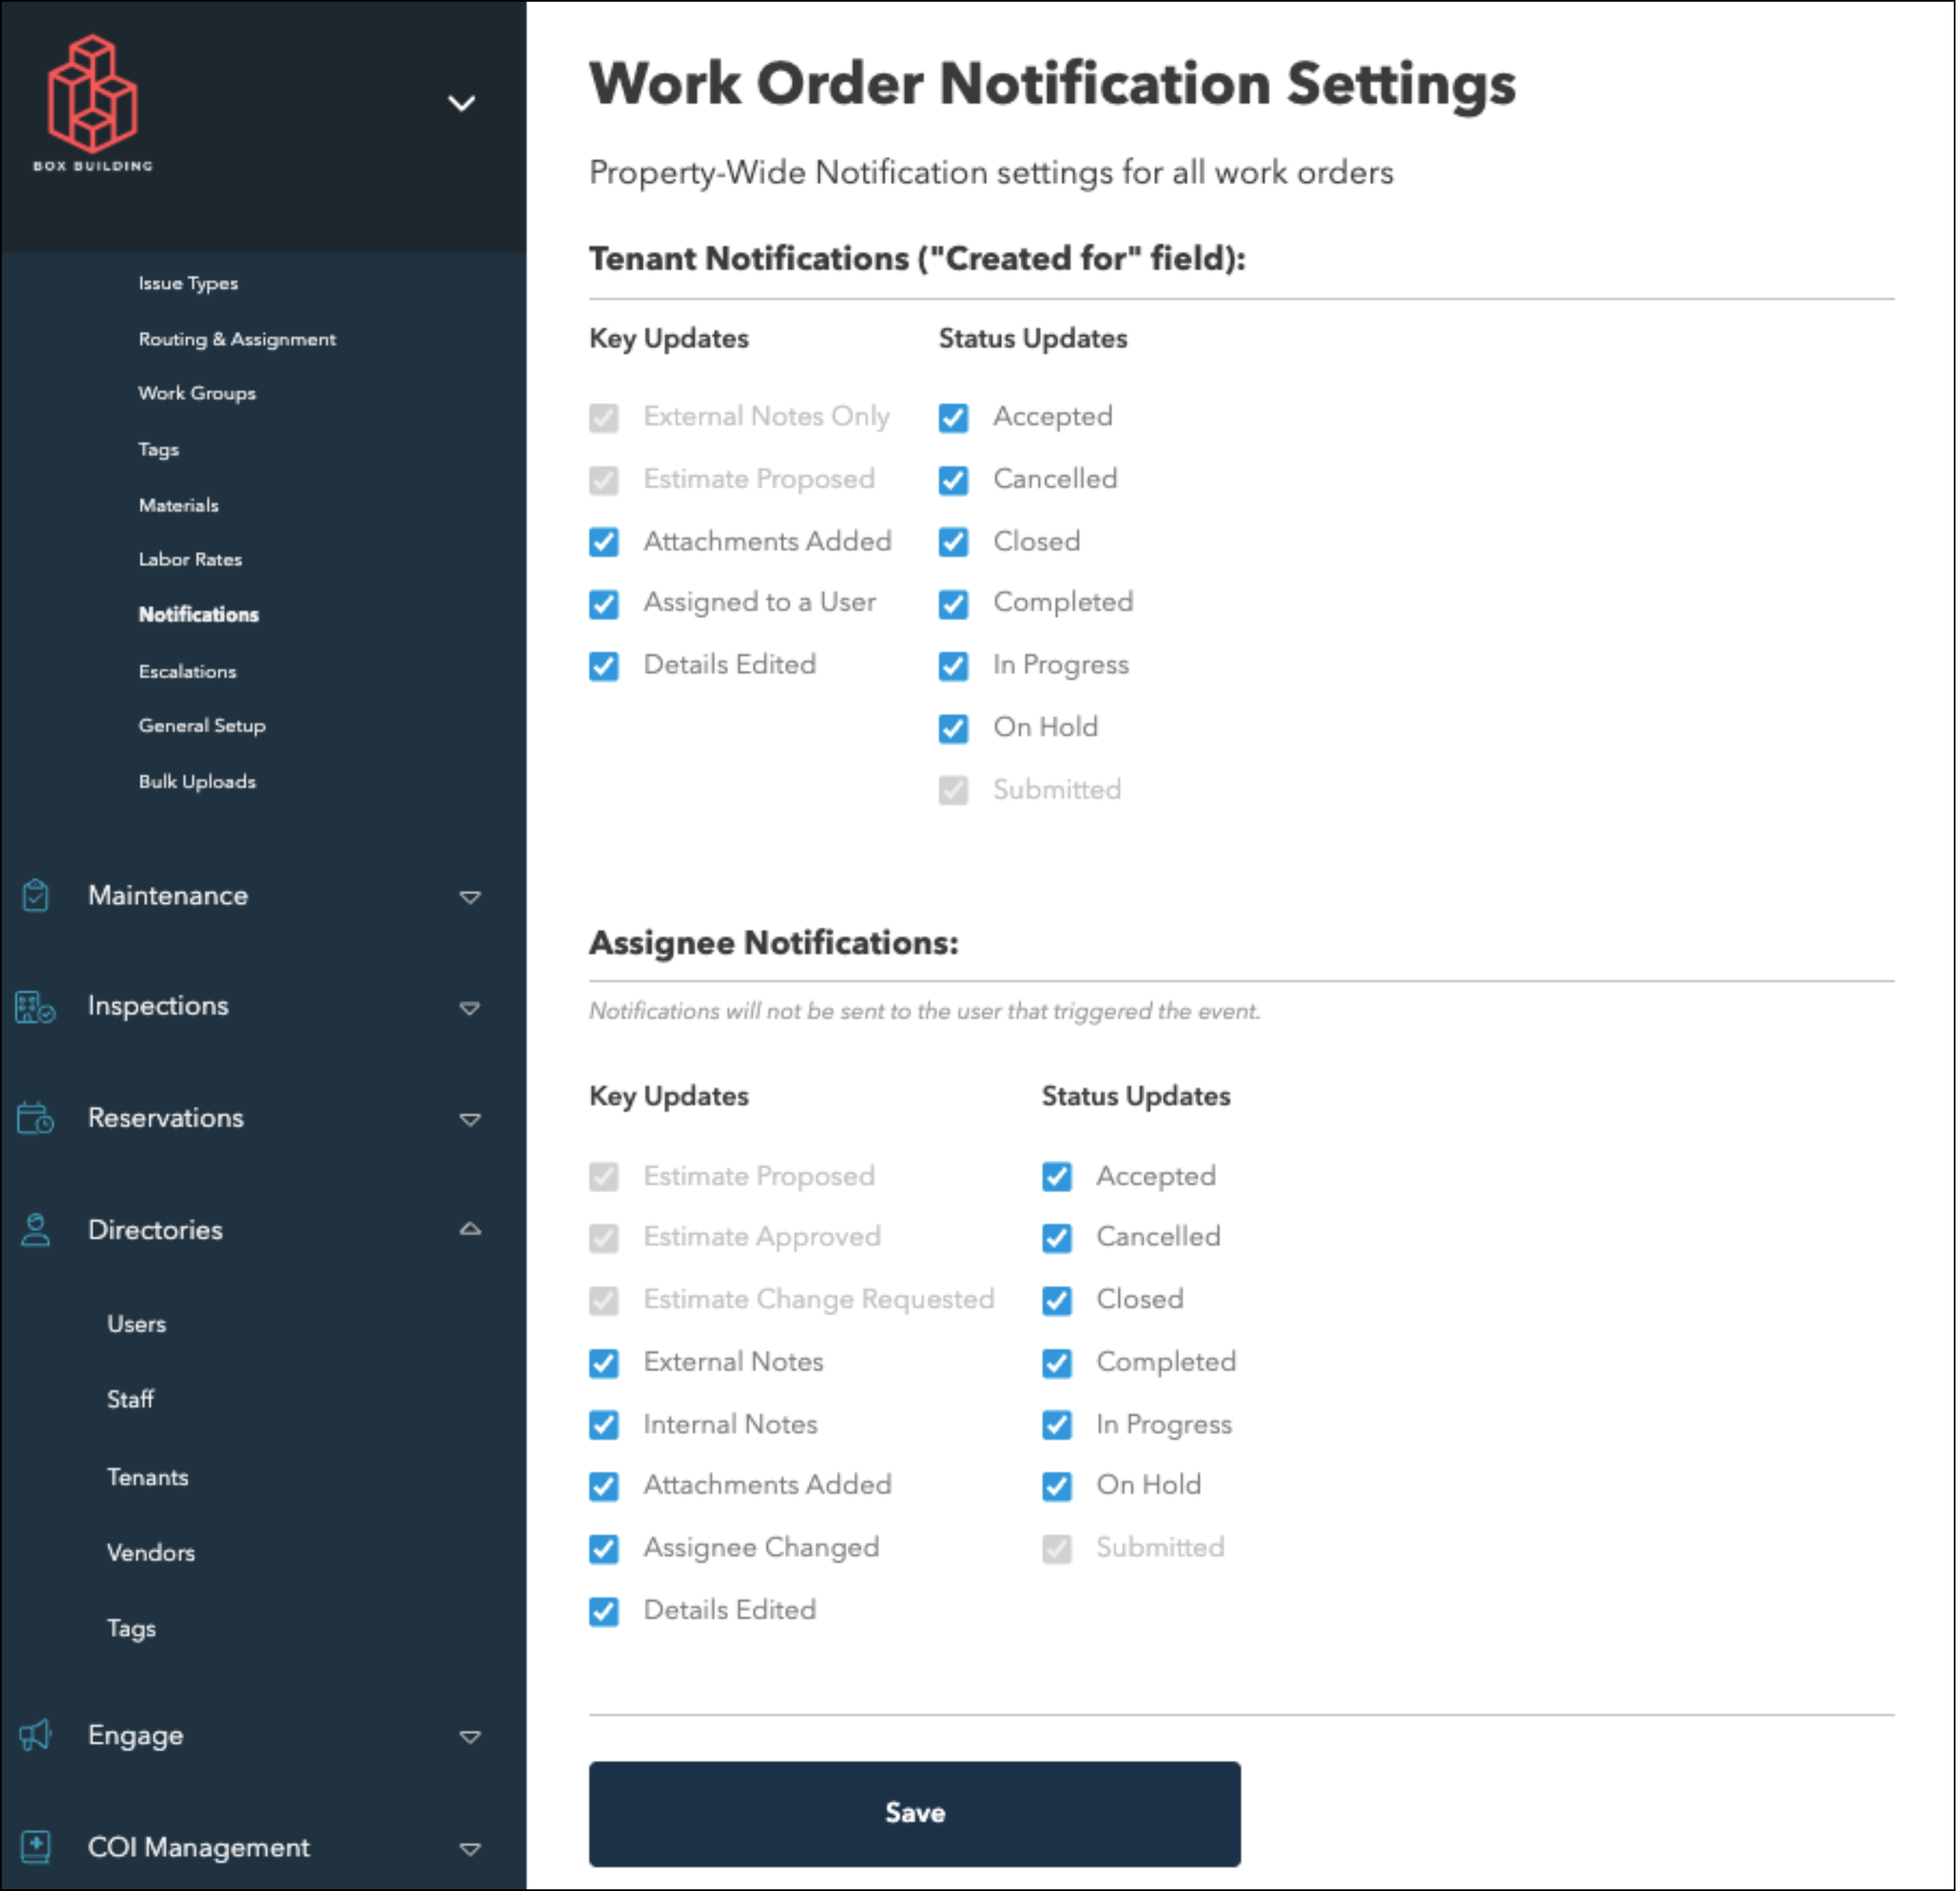The image size is (1960, 1891).
Task: Toggle tenant Cancelled status checkbox
Action: pos(954,481)
